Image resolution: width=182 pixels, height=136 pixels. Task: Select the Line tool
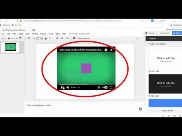pyautogui.click(x=50, y=38)
